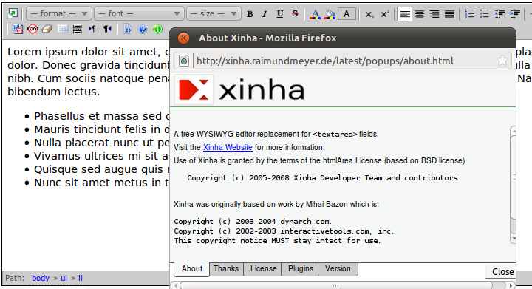
Task: Click the About dialog vertical scrollbar
Action: point(513,185)
